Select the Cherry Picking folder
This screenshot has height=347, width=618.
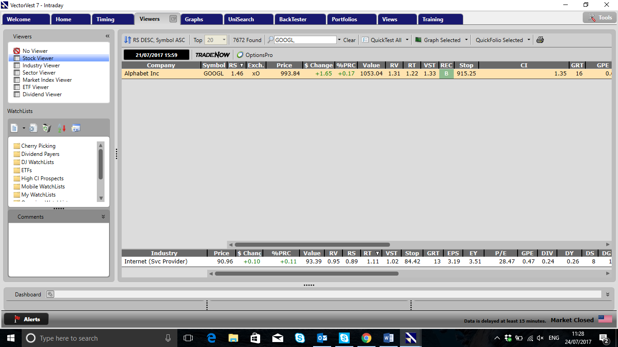coord(35,146)
